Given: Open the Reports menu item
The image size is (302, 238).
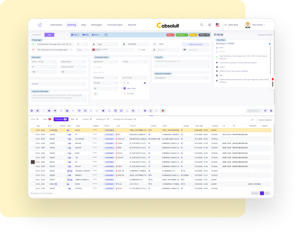Looking at the screenshot, I should [x=132, y=25].
